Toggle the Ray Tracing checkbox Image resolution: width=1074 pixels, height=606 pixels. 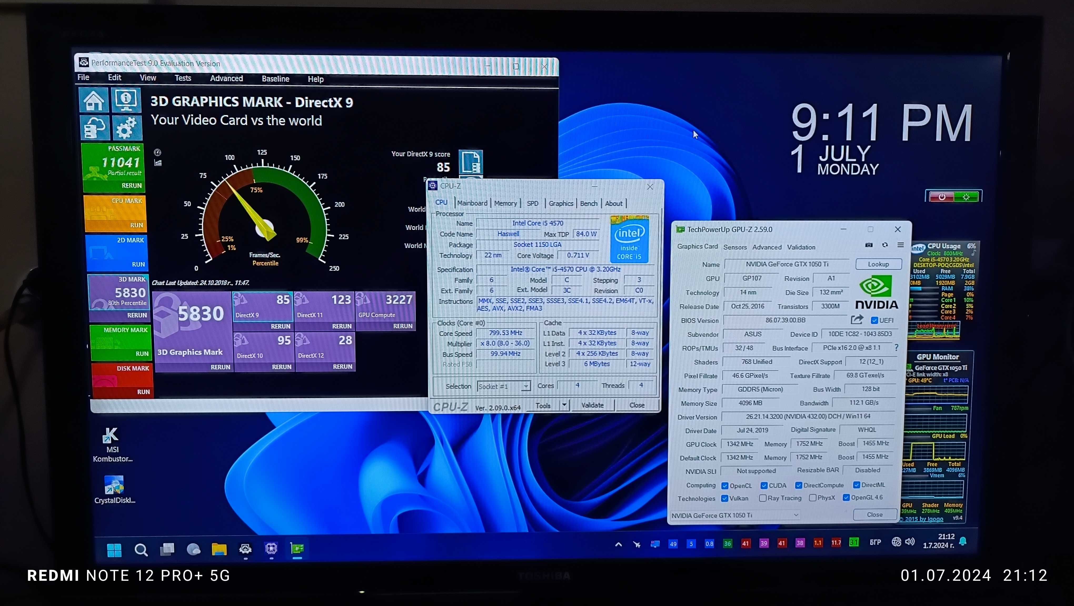(x=763, y=498)
